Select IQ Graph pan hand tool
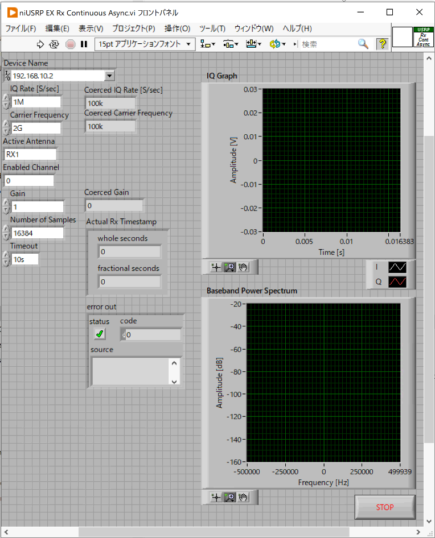 pos(243,267)
